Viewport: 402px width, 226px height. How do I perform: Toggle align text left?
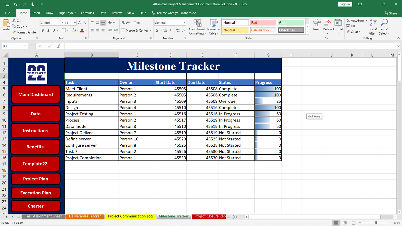[92, 30]
